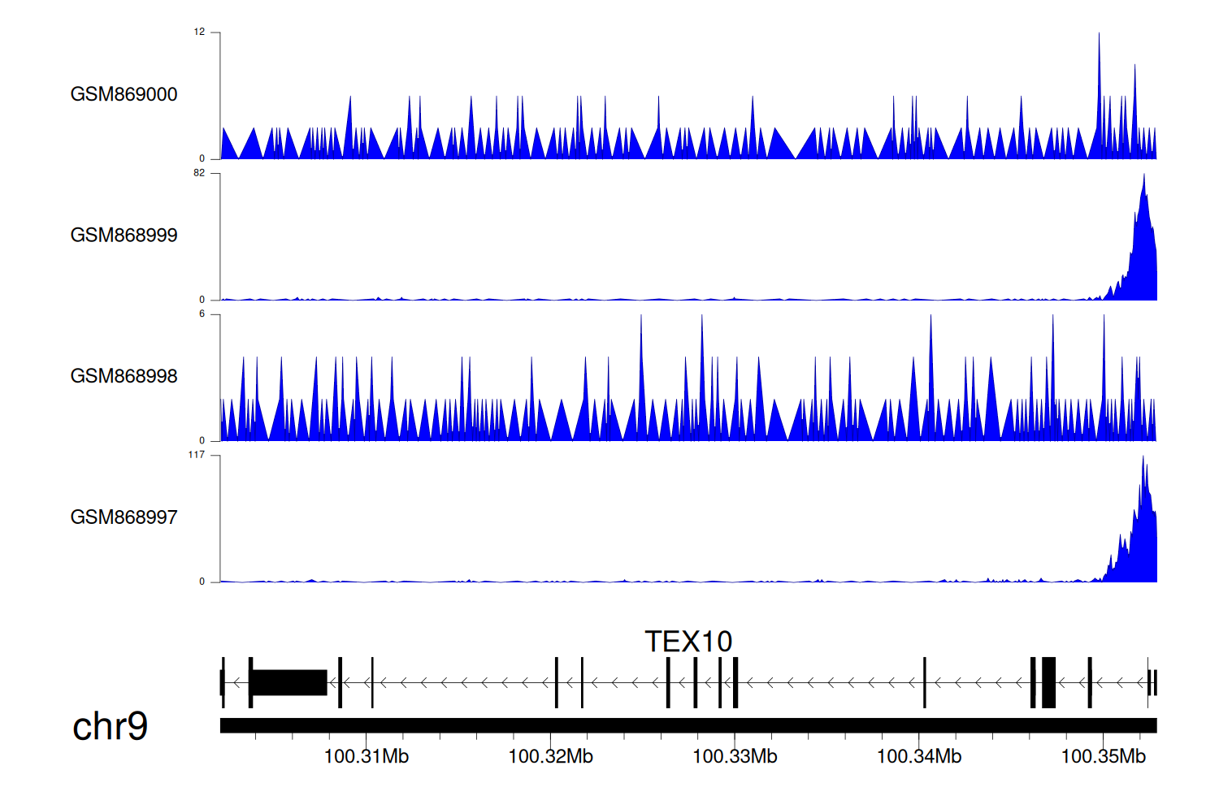Pick the 100.34Mb position label
Image resolution: width=1219 pixels, height=796 pixels.
pos(919,756)
